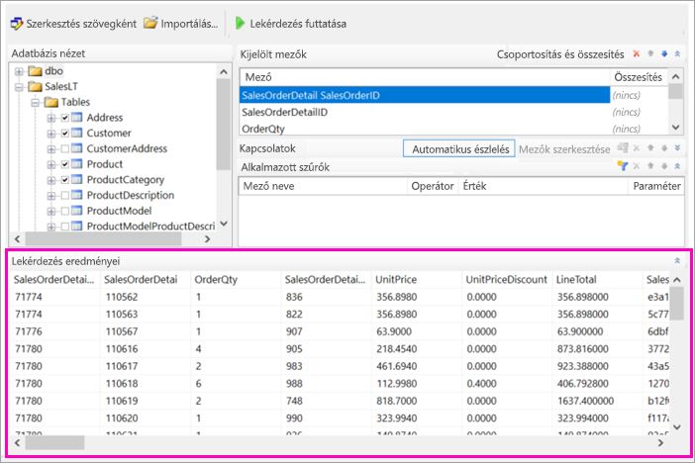Collapse the Kijelölt mezők panel
Viewport: 695px width, 463px height.
point(677,53)
